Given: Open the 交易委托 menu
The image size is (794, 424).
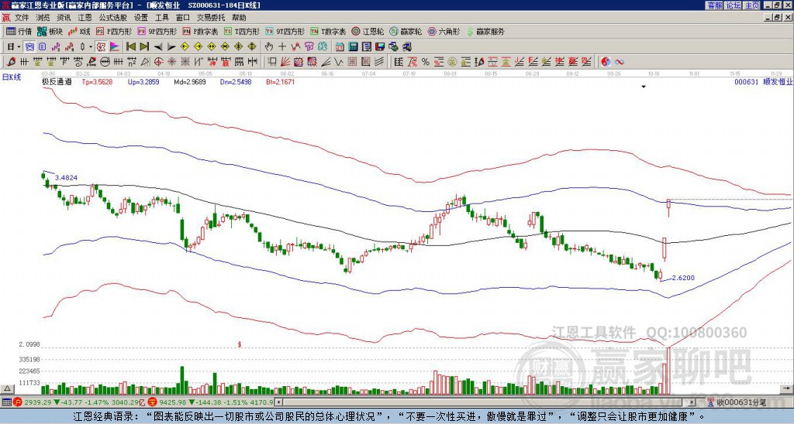Looking at the screenshot, I should (x=211, y=18).
